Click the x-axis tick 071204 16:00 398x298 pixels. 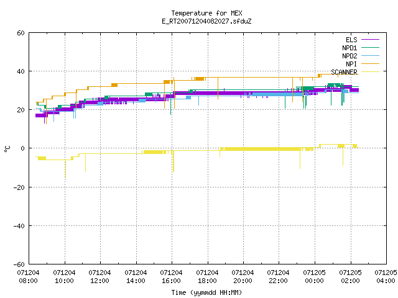172,277
